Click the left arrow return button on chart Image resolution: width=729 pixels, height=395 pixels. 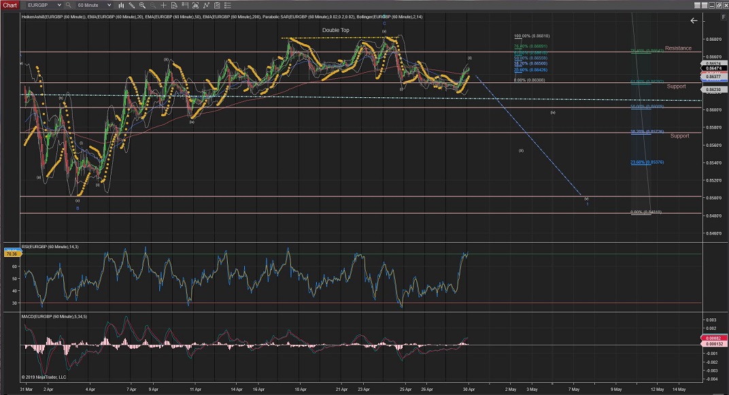click(x=694, y=21)
